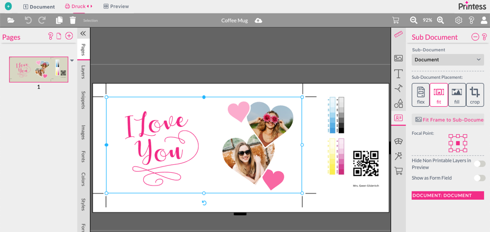This screenshot has height=232, width=490.
Task: Open the Pages side tab
Action: click(x=83, y=50)
